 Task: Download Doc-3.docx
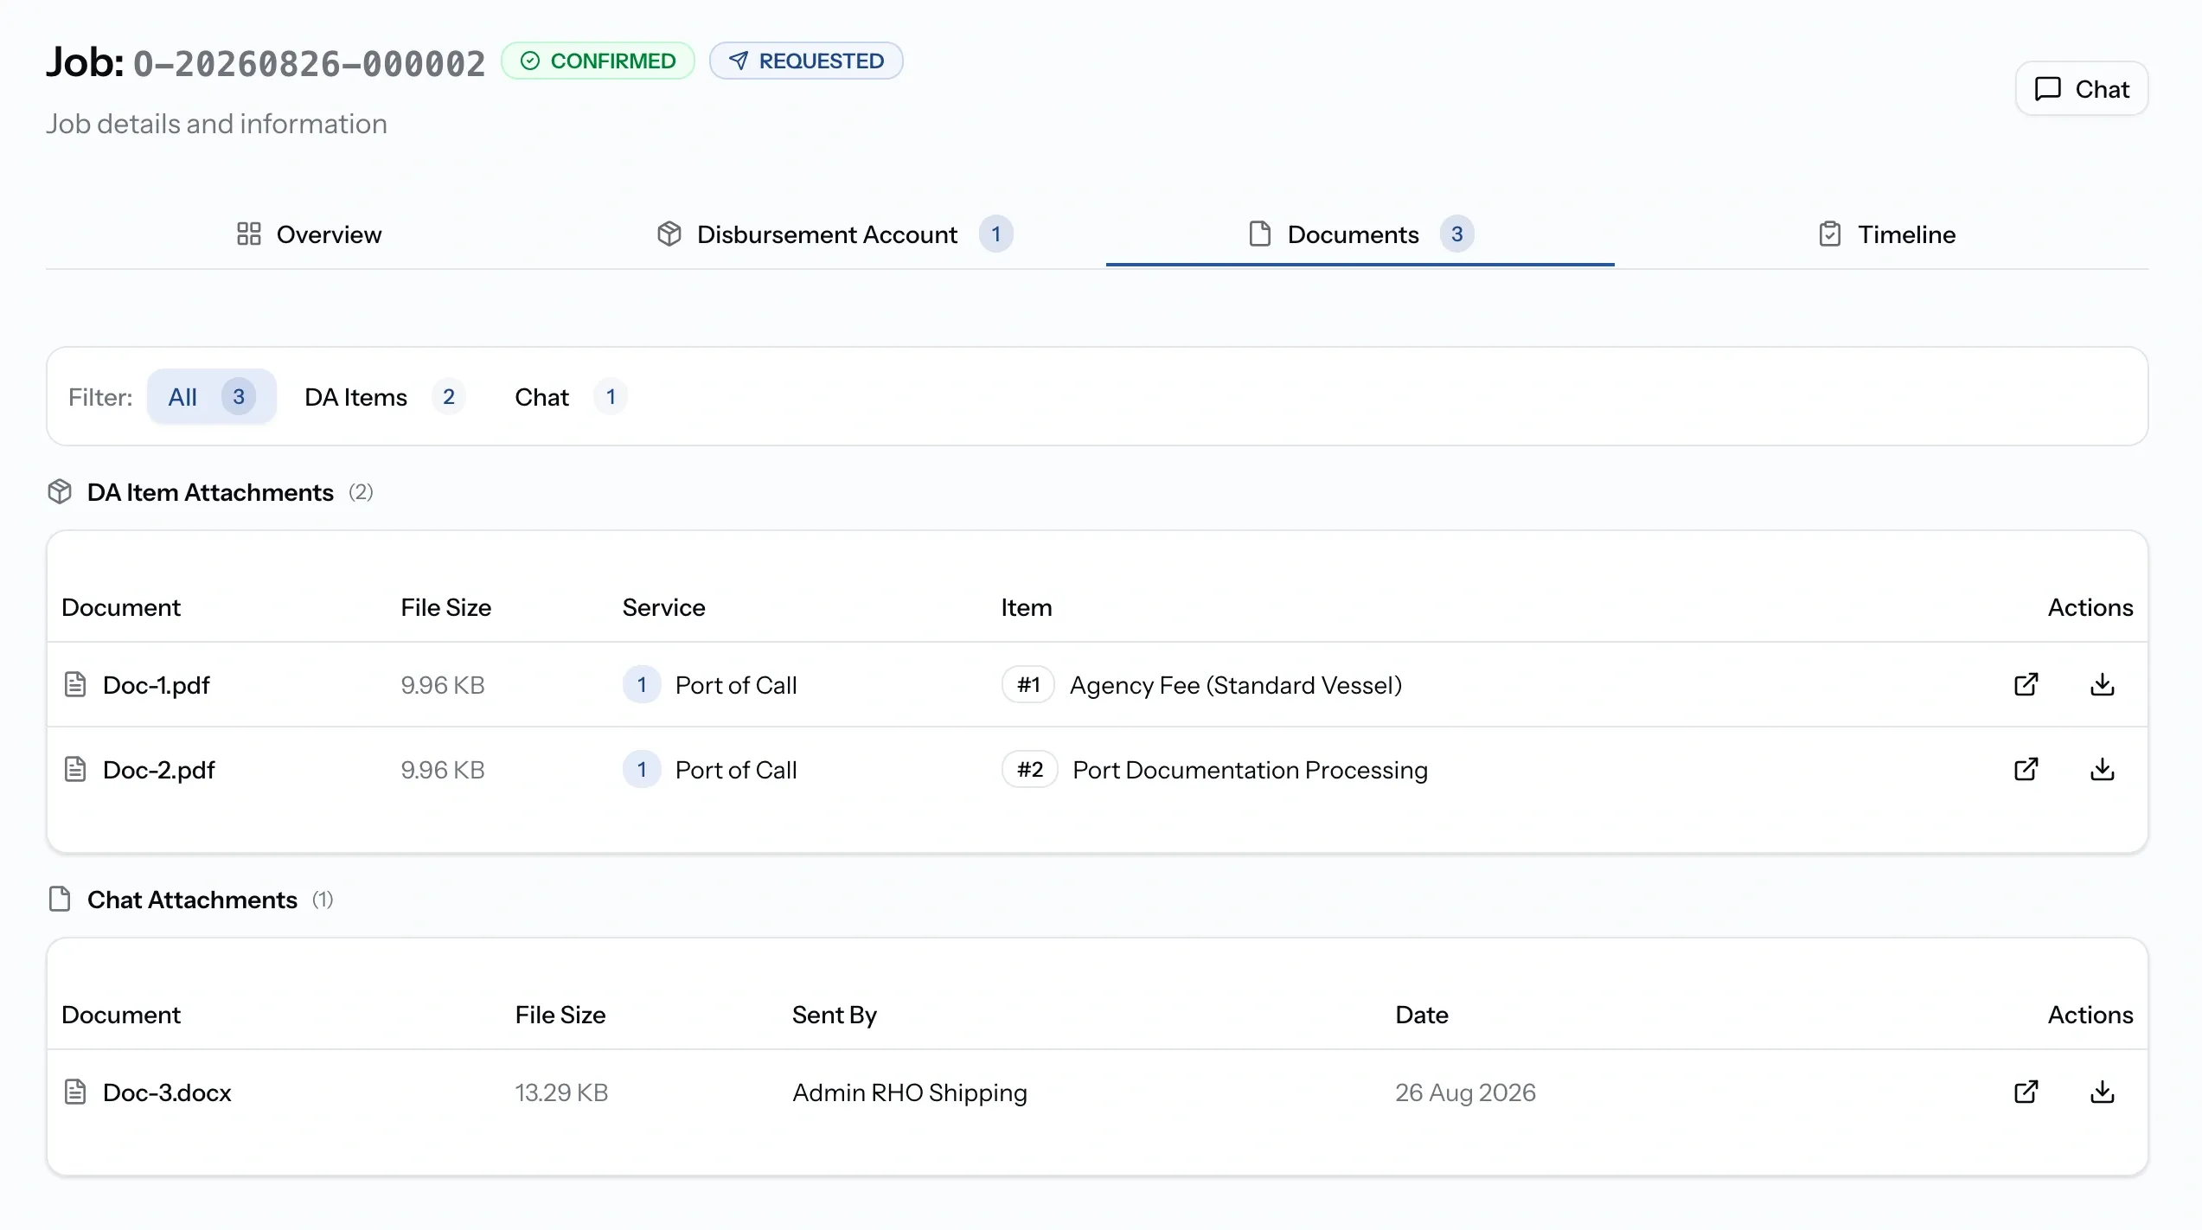(2102, 1092)
